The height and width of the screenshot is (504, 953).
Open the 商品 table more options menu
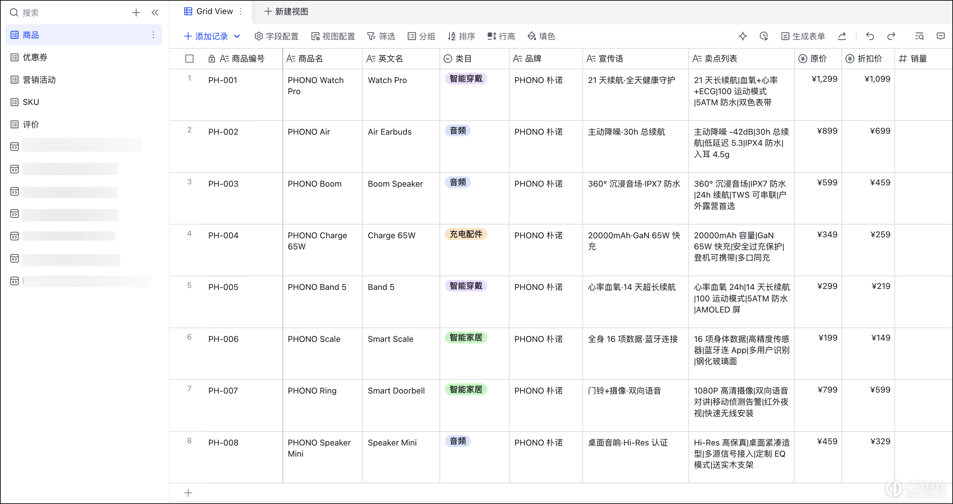(x=153, y=35)
